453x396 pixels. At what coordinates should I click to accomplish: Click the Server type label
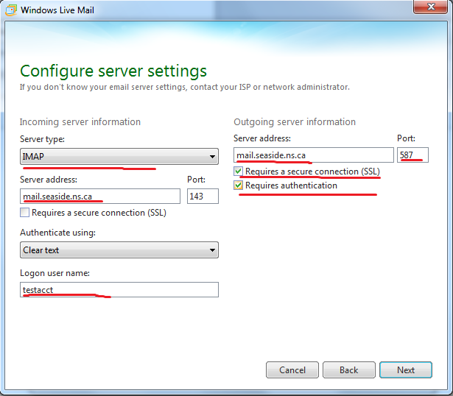pos(42,139)
